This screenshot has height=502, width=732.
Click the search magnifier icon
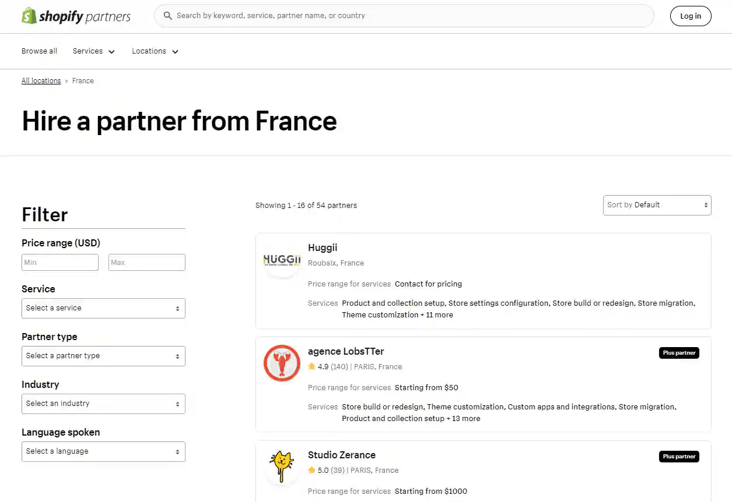click(168, 16)
